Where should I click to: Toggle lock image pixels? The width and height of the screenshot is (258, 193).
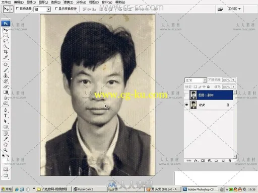(x=200, y=87)
